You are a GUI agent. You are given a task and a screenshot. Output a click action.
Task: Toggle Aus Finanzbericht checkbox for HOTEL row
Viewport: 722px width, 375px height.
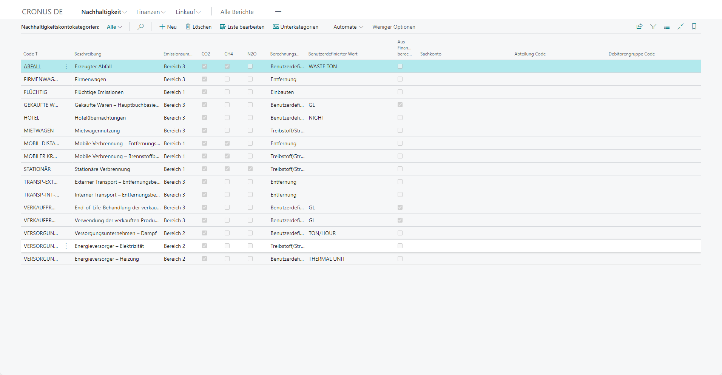(400, 118)
